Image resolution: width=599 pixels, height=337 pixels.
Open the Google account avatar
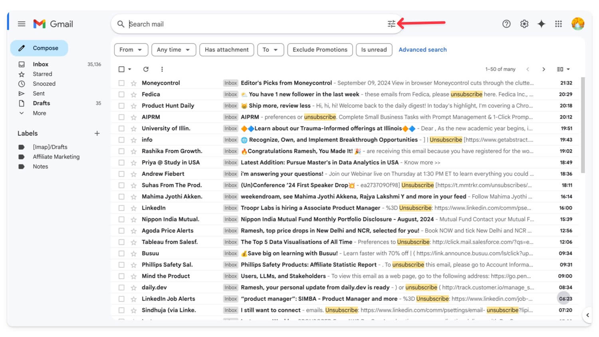click(x=578, y=24)
